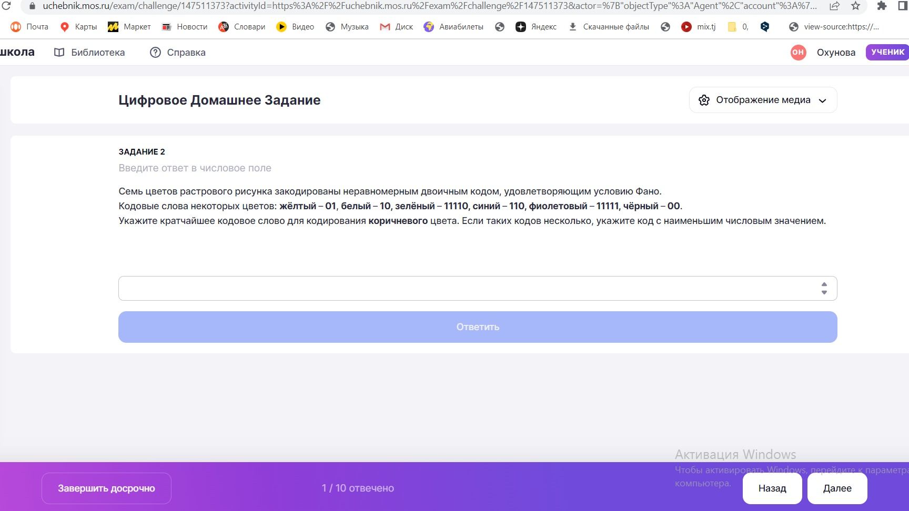The width and height of the screenshot is (909, 511).
Task: Open the Скачанные файлы bookmark
Action: tap(609, 27)
